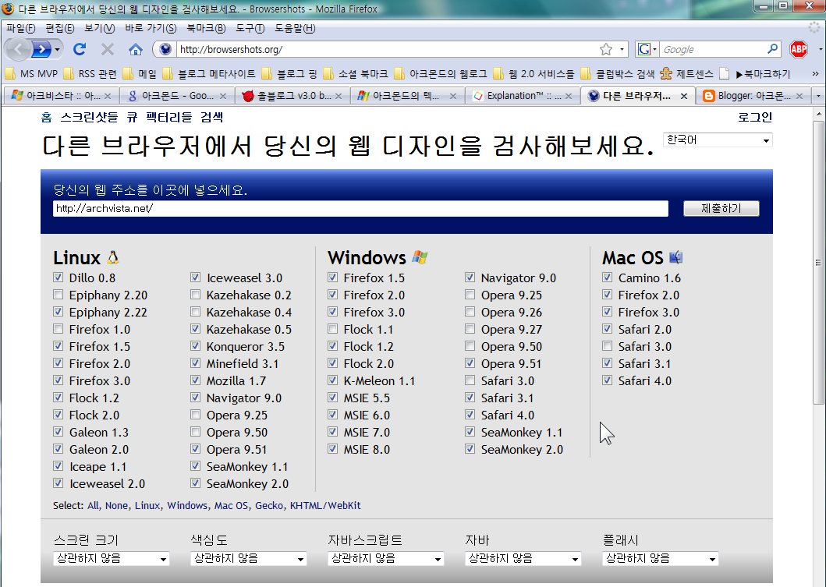Uncheck MSIE 6.0 checkbox
The height and width of the screenshot is (587, 826).
(x=332, y=415)
